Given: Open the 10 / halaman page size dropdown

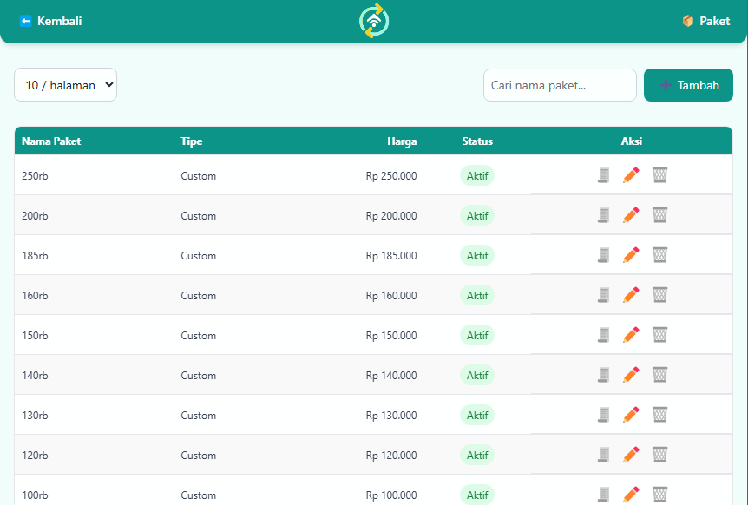Looking at the screenshot, I should (x=65, y=84).
